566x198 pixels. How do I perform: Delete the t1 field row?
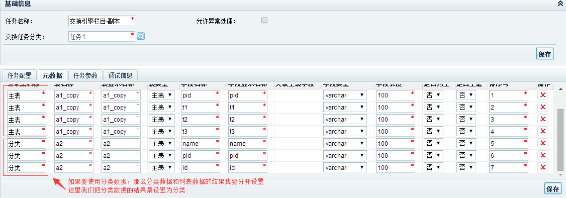(x=542, y=107)
